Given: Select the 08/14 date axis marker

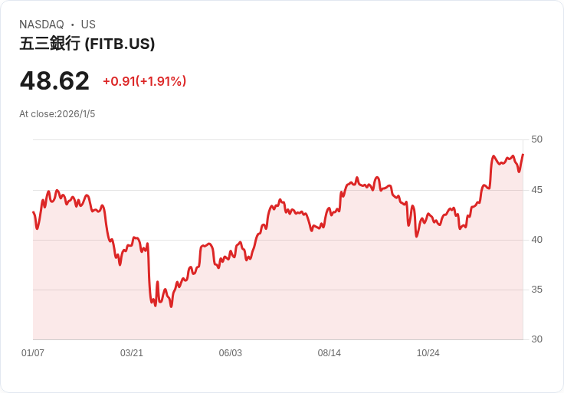Looking at the screenshot, I should coord(330,353).
